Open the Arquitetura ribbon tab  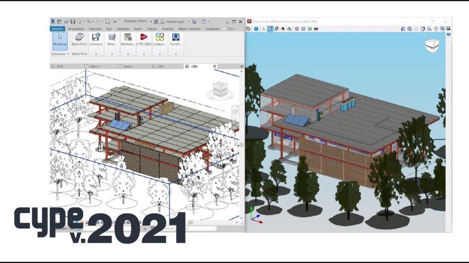79,28
